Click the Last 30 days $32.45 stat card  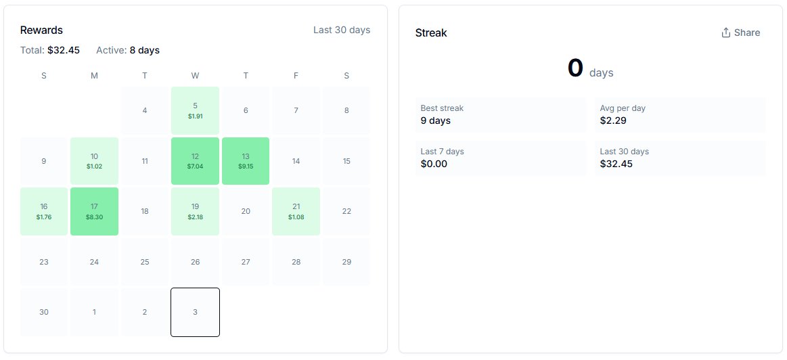pyautogui.click(x=681, y=158)
